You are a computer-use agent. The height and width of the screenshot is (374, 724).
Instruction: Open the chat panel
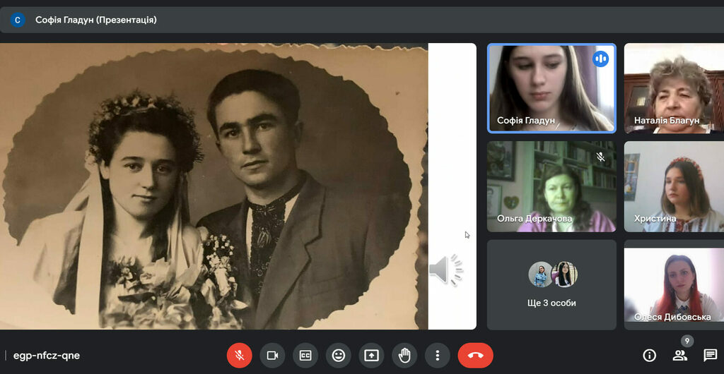click(710, 355)
